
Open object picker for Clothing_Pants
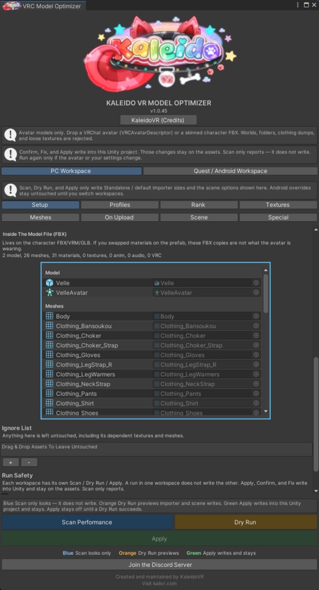coord(256,394)
